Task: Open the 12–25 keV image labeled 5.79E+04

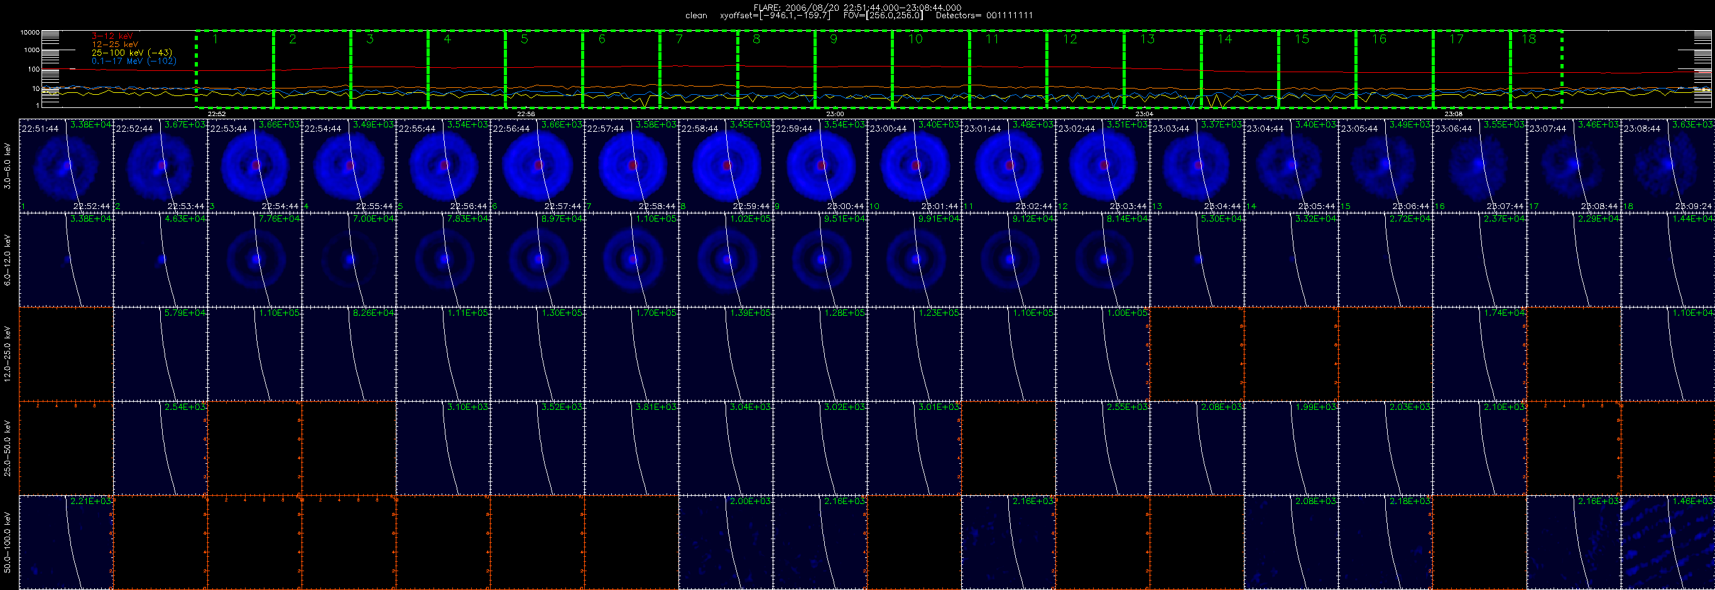Action: [160, 354]
